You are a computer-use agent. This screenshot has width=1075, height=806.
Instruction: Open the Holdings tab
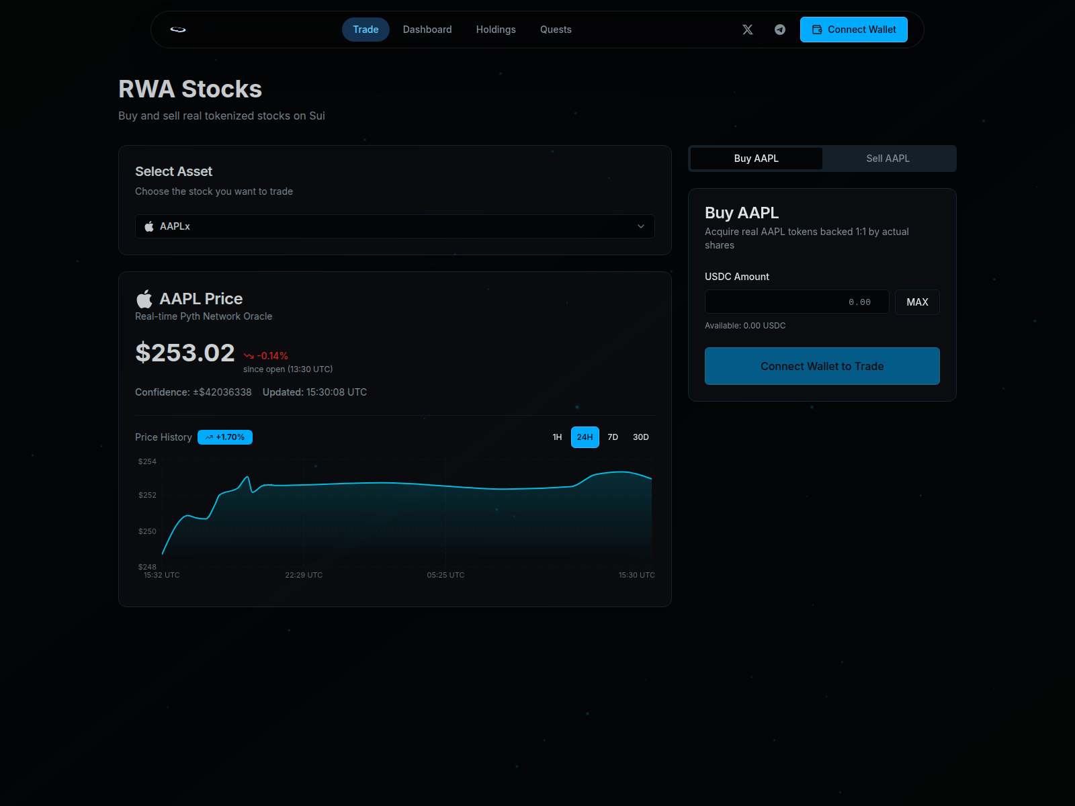click(496, 30)
